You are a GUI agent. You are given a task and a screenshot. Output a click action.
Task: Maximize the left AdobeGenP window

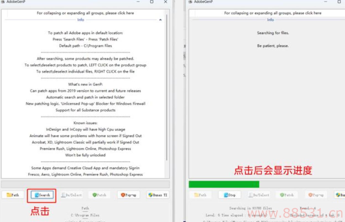click(x=151, y=2)
